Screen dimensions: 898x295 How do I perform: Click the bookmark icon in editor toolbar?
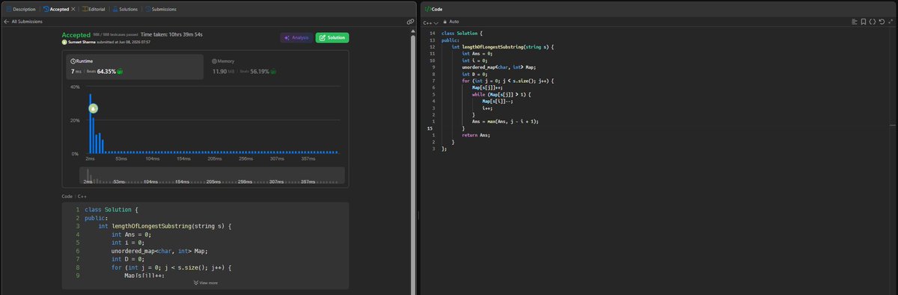[x=863, y=22]
